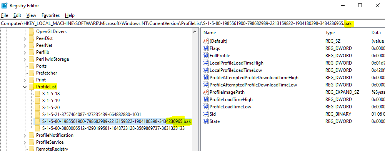The image size is (385, 151).
Task: Click the Registry Editor app icon in title bar
Action: click(x=4, y=5)
